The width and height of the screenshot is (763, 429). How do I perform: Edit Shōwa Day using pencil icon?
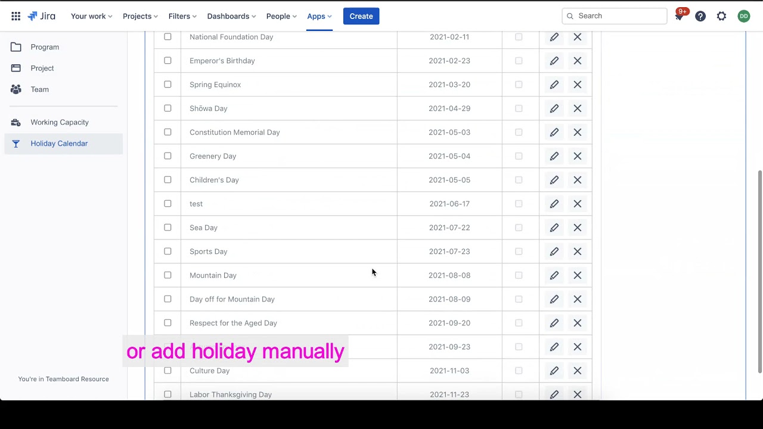point(554,108)
